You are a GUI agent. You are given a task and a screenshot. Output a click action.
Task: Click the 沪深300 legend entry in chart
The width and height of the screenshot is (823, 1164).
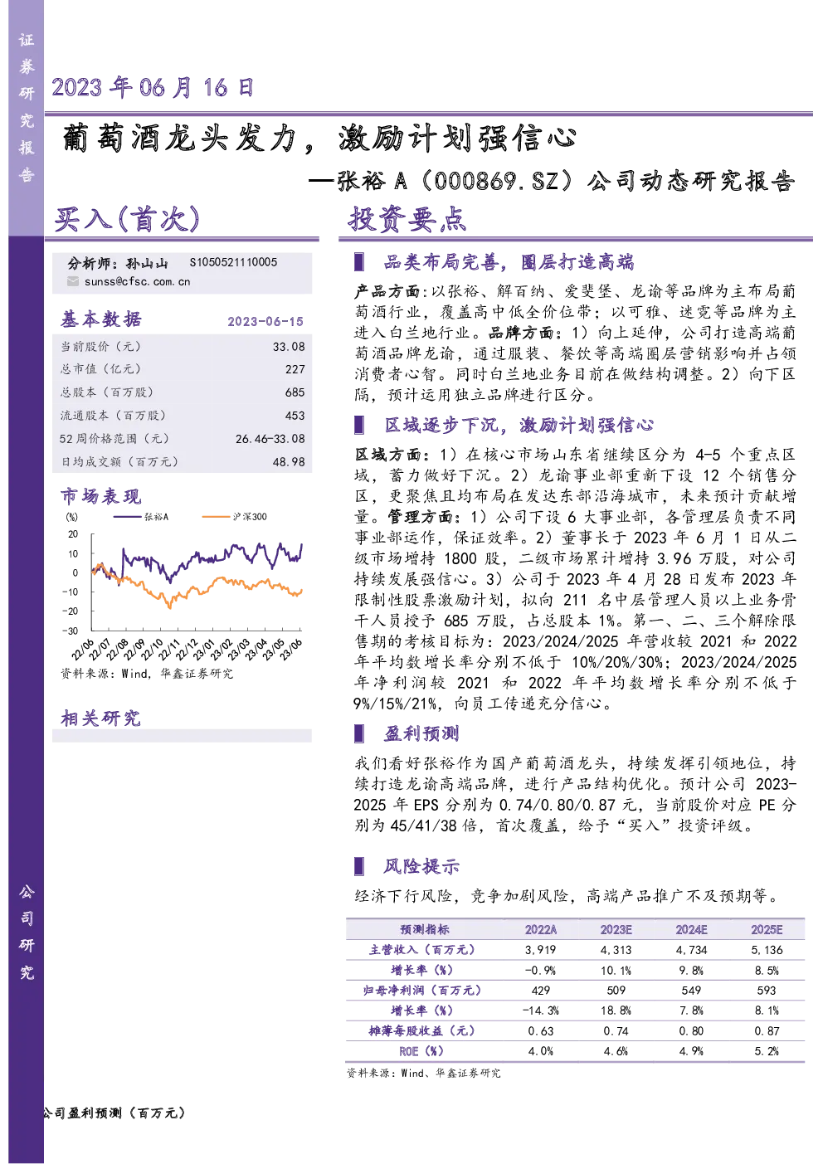point(234,517)
